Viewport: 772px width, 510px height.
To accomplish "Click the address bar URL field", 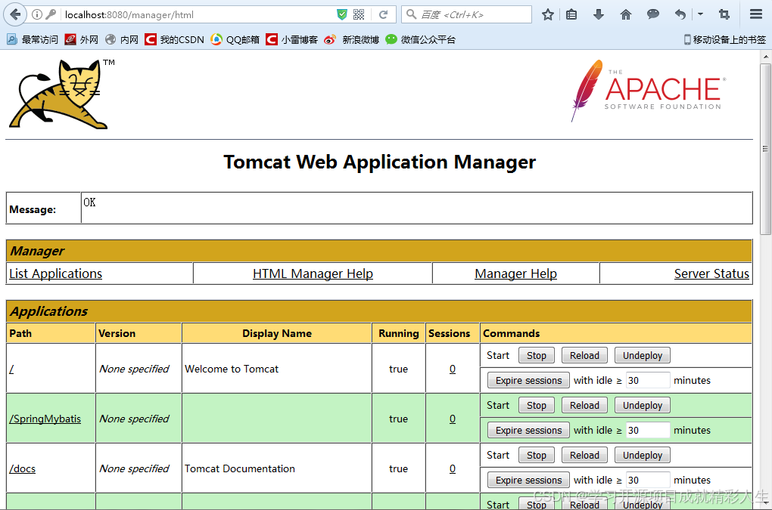I will [197, 15].
